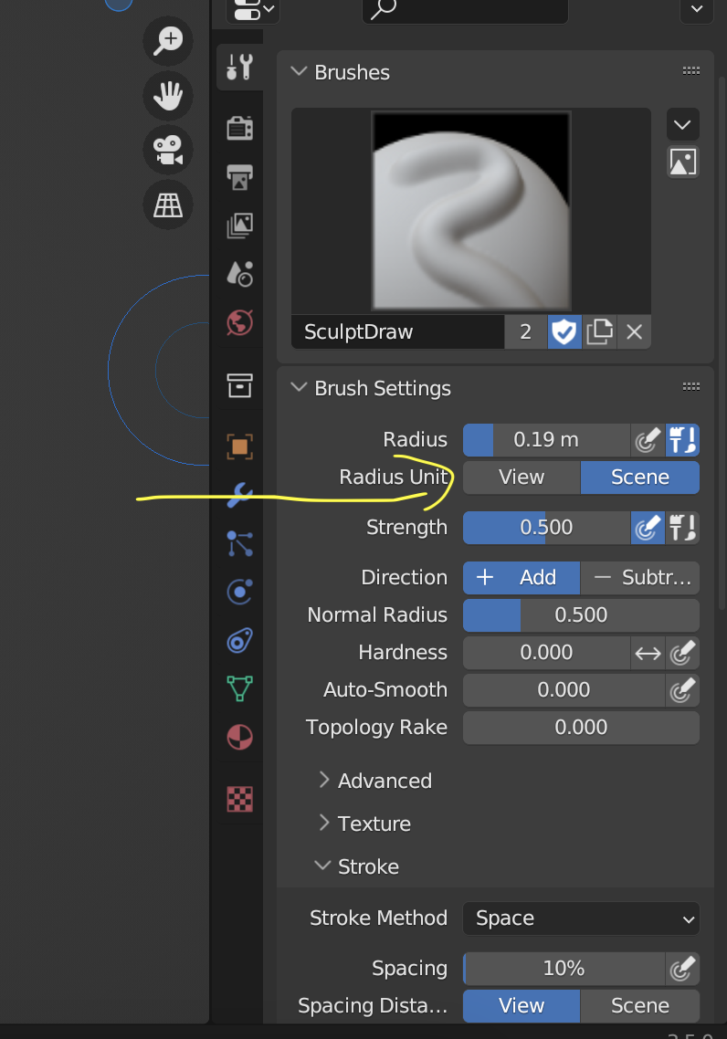Click the pan view hand icon
Viewport: 727px width, 1039px height.
(x=168, y=95)
